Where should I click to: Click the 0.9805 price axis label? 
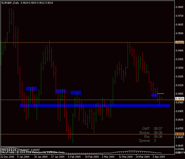(180, 7)
